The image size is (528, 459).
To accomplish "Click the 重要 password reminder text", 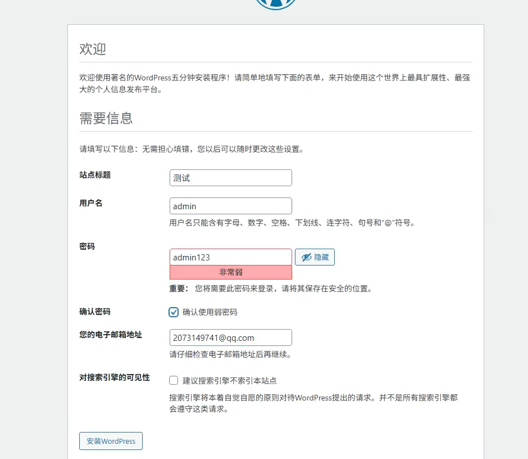I will [271, 289].
